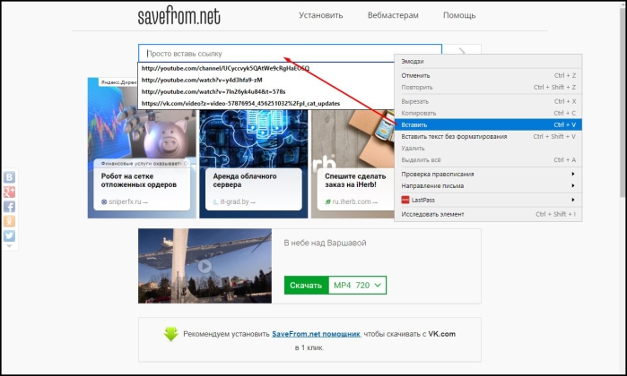Screen dimensions: 627x376
Task: Open Спешите сделать заказ на iHerb ad
Action: point(355,181)
